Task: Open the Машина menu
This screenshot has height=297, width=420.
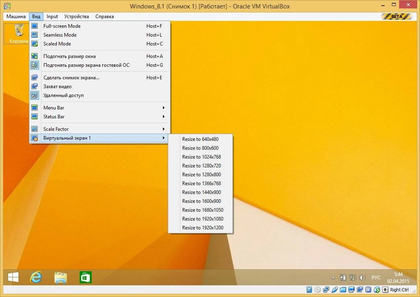Action: [x=16, y=16]
